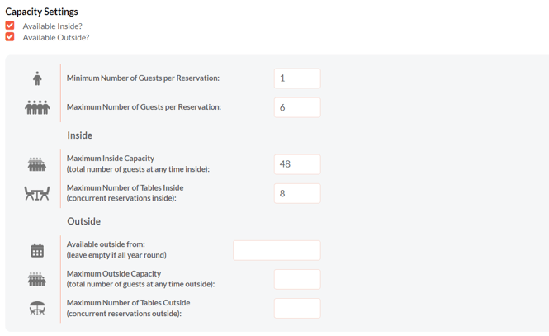Image resolution: width=549 pixels, height=336 pixels.
Task: Uncheck the Available Outside checkbox
Action: point(10,37)
